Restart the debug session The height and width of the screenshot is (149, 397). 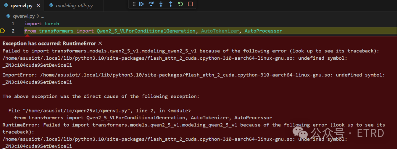click(x=180, y=4)
